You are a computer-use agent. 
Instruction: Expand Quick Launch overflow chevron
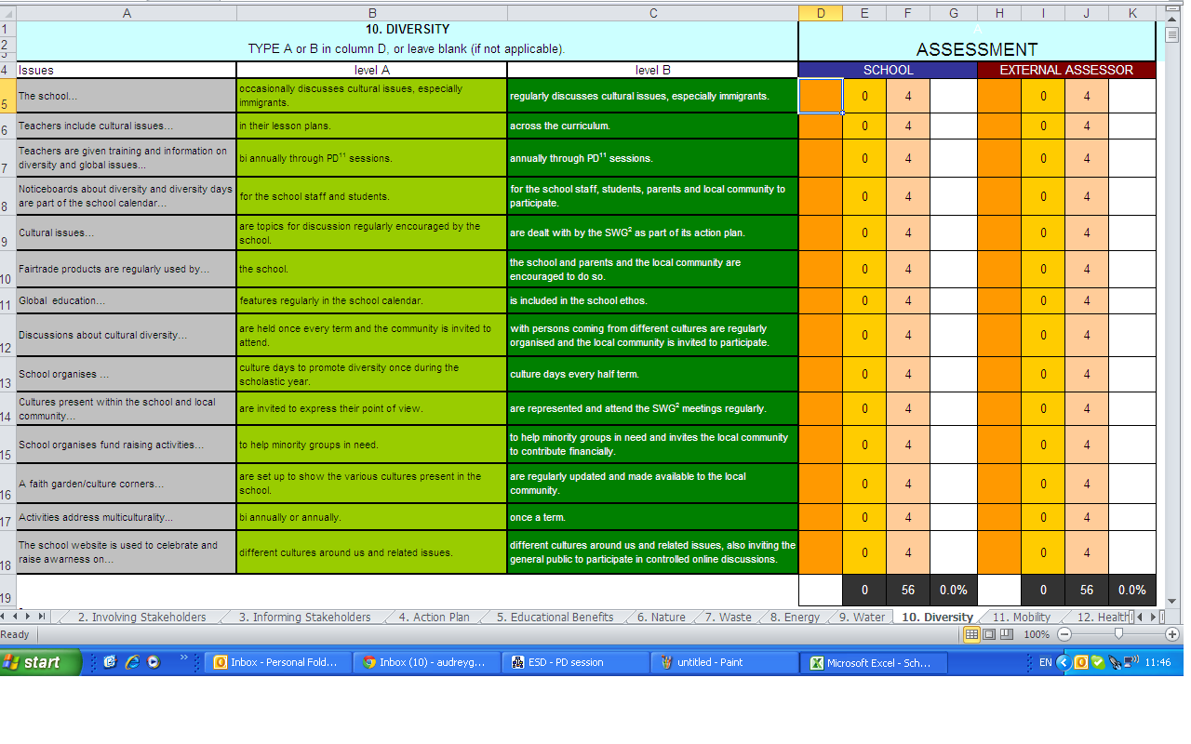click(x=183, y=658)
